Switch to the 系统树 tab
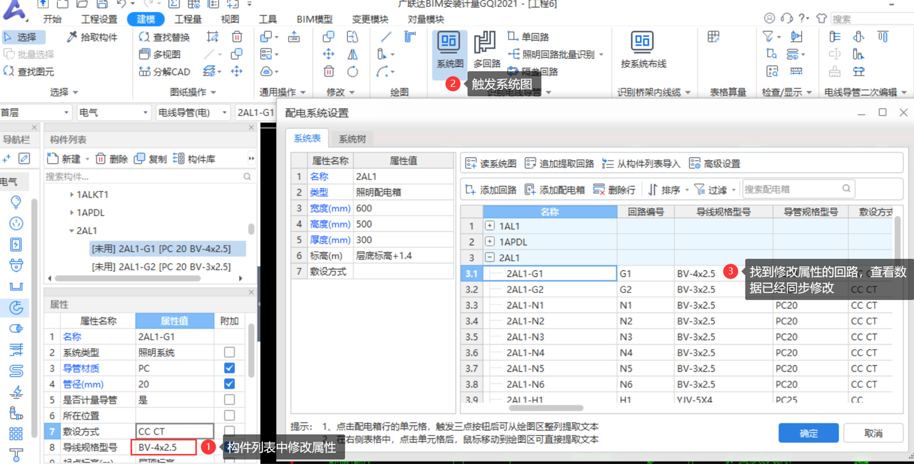The image size is (914, 464). pos(352,139)
